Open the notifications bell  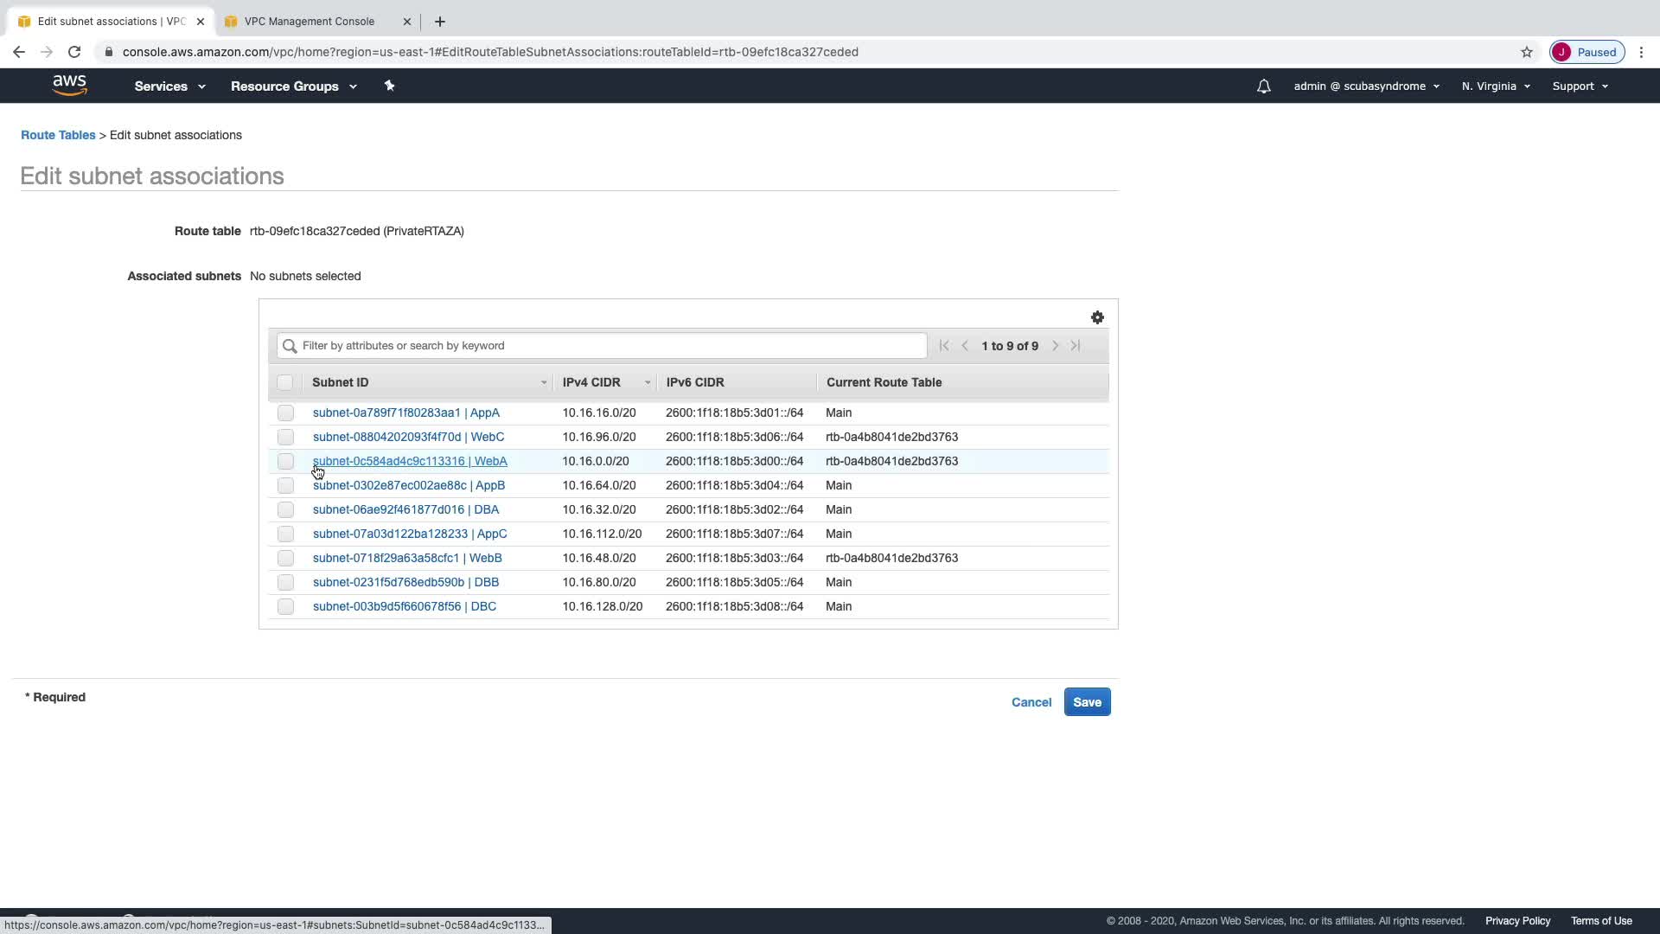click(1263, 86)
